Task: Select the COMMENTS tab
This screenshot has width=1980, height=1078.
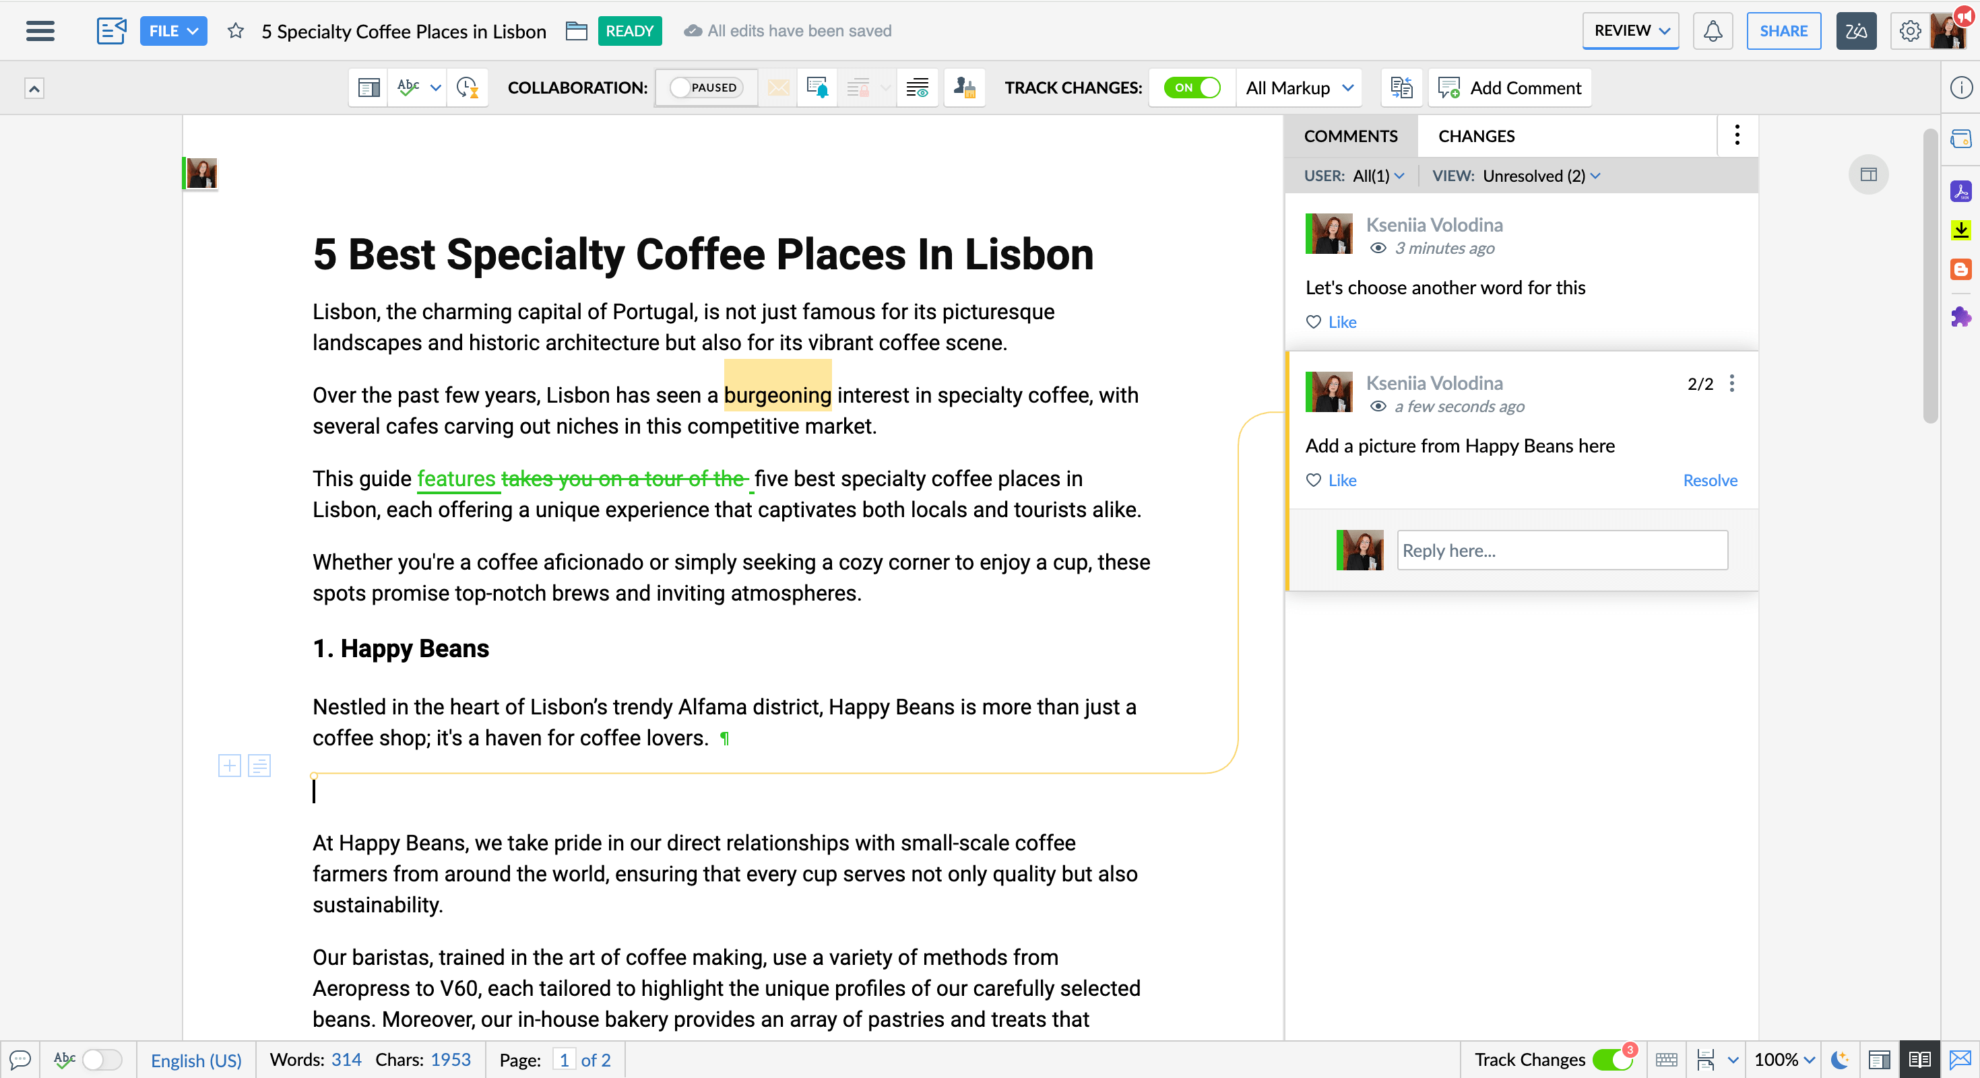Action: tap(1351, 135)
